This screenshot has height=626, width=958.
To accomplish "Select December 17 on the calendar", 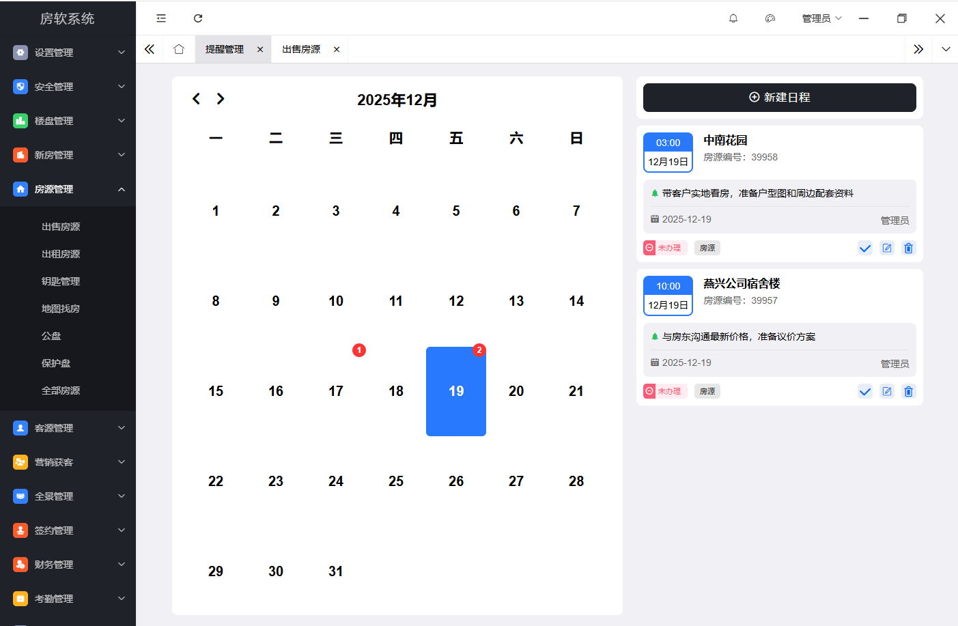I will pos(336,390).
